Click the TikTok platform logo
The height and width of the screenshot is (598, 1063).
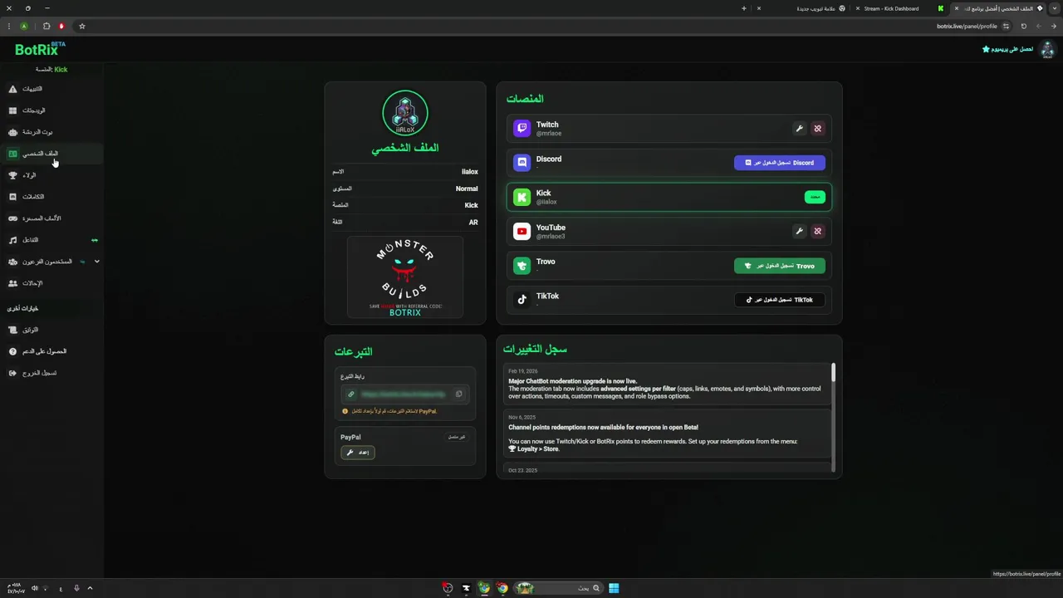tap(522, 300)
